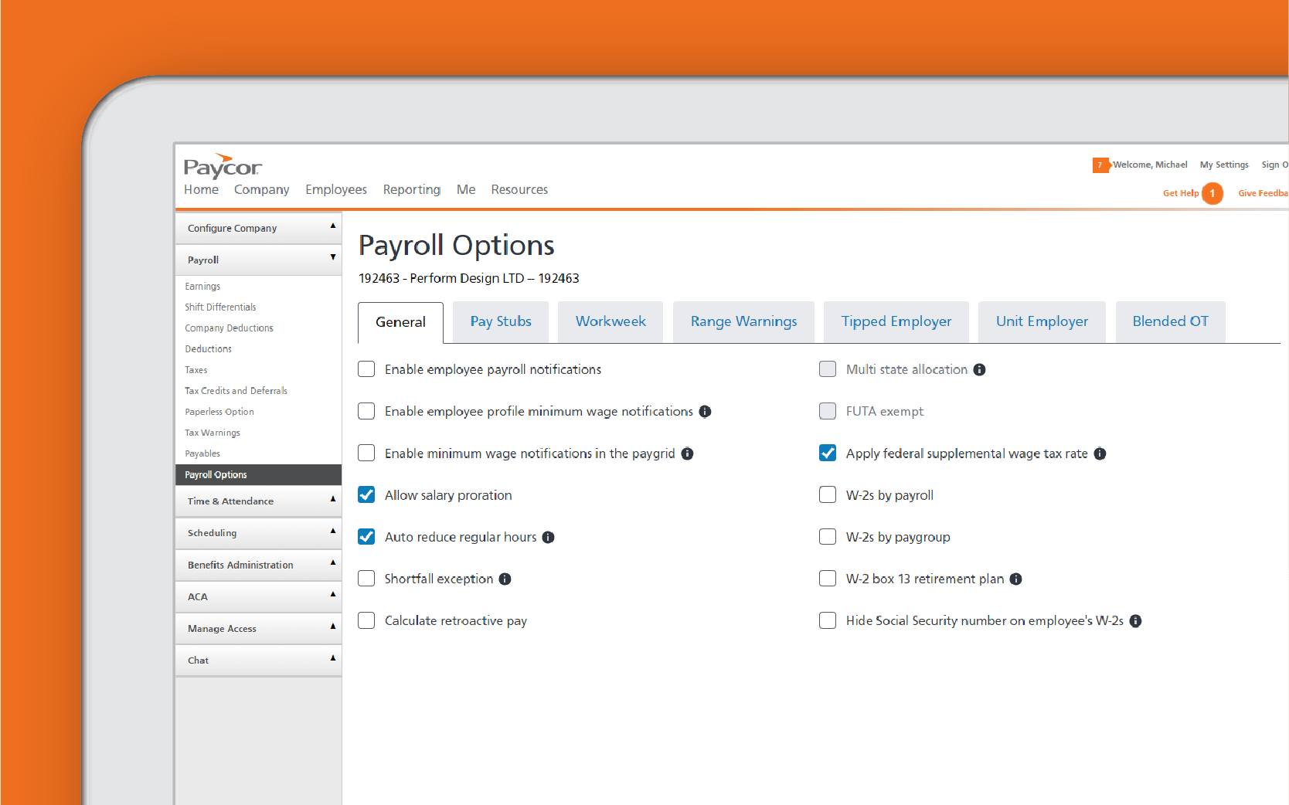This screenshot has width=1289, height=805.
Task: Expand the ACA section
Action: point(258,596)
